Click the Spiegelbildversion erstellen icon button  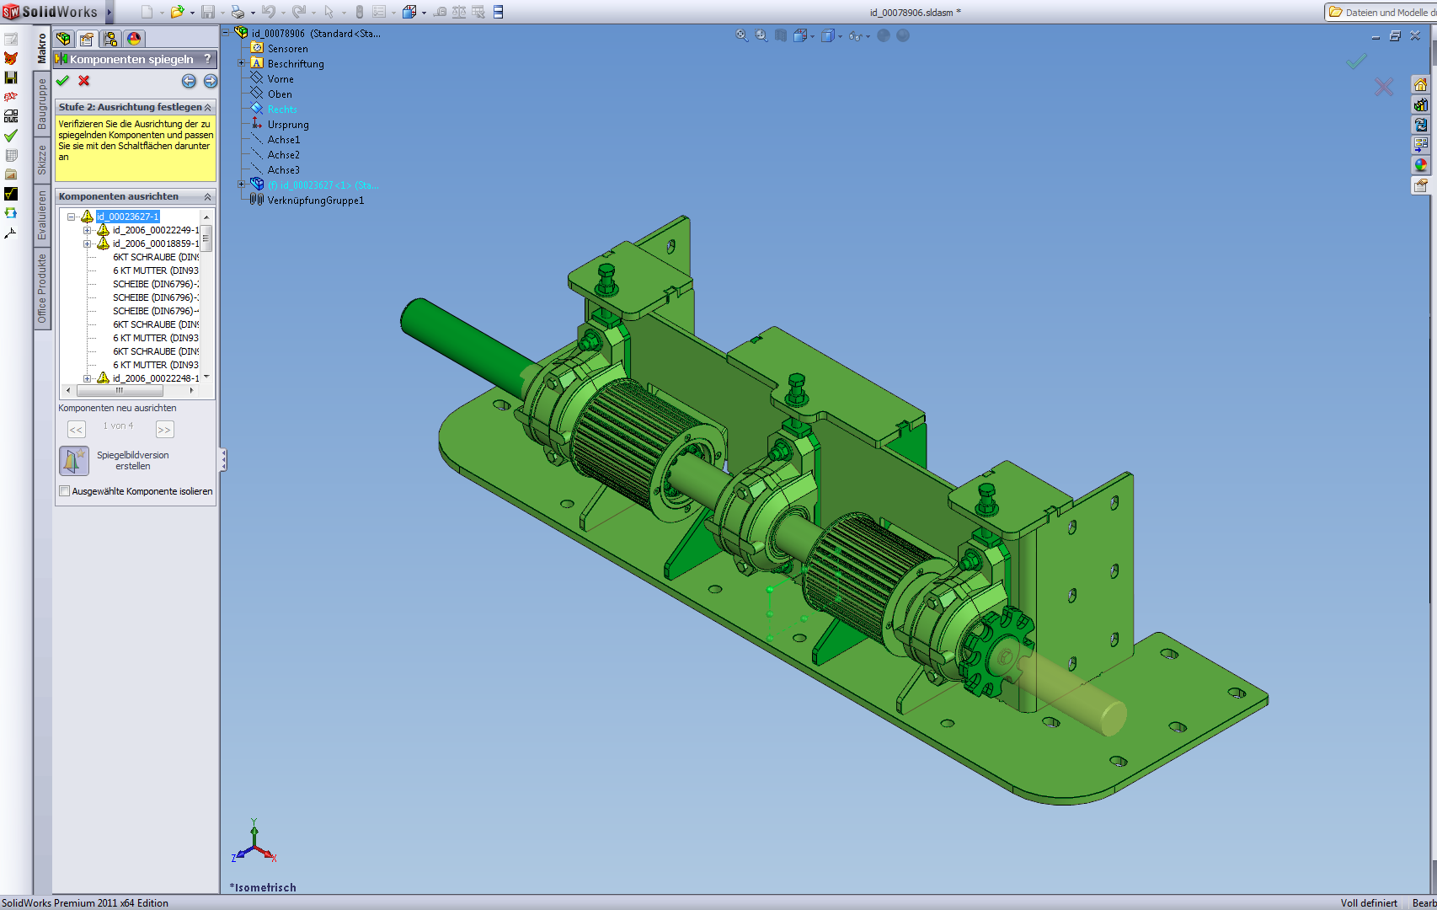pos(74,461)
